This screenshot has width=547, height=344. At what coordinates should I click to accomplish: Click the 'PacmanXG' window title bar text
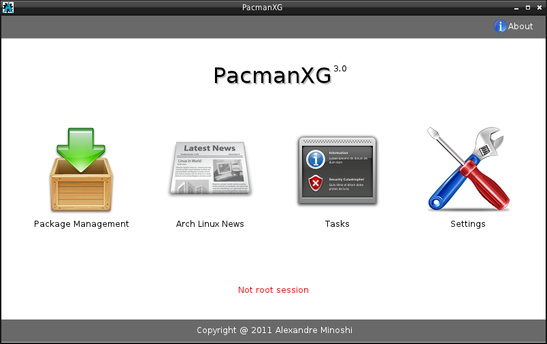click(262, 7)
